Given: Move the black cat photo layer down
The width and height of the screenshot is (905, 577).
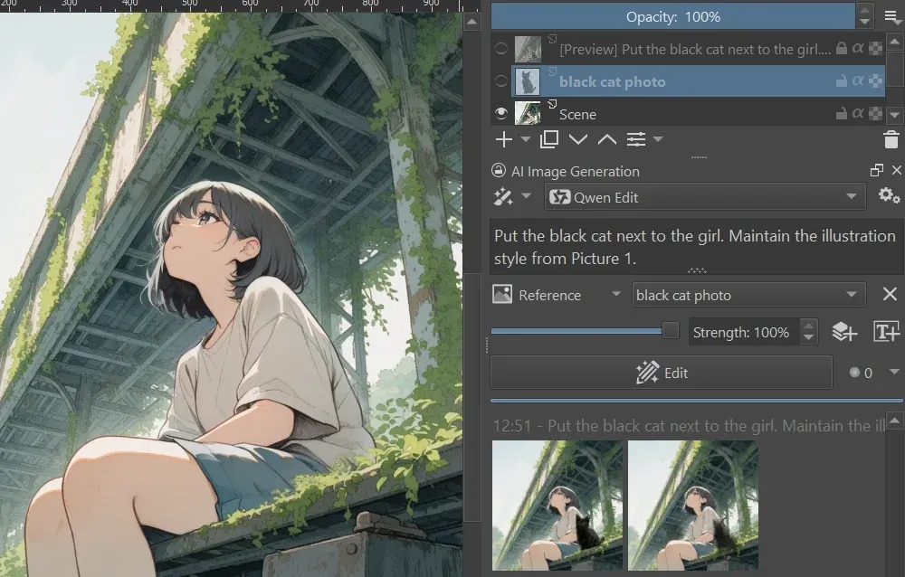Looking at the screenshot, I should (578, 139).
